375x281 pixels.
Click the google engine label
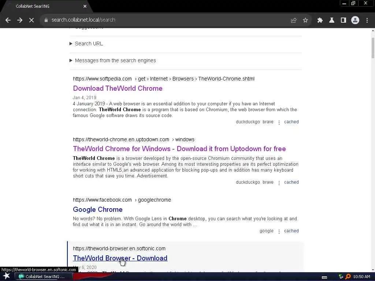(267, 231)
